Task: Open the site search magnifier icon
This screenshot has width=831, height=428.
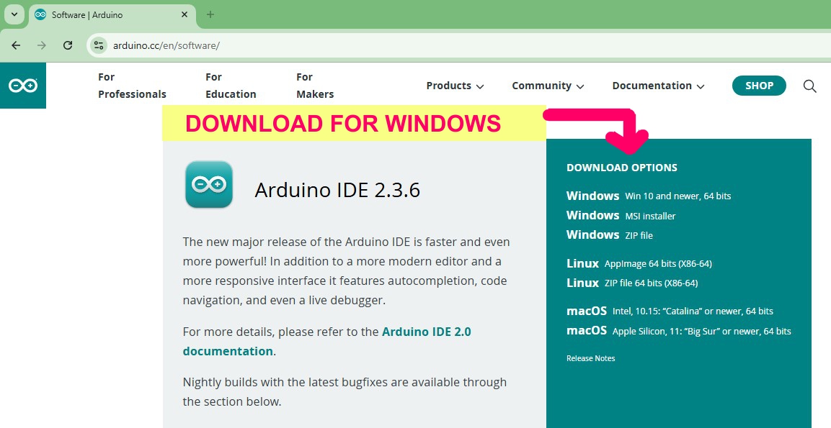Action: point(809,86)
